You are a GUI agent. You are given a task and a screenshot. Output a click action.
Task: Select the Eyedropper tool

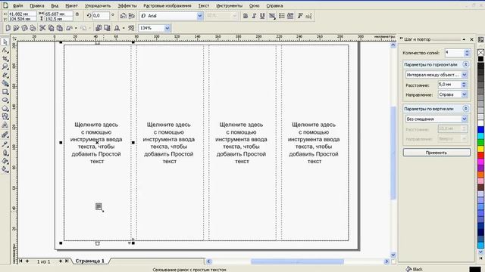pyautogui.click(x=5, y=144)
